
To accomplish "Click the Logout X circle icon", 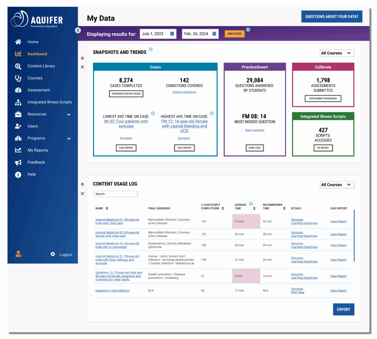I will click(x=53, y=254).
